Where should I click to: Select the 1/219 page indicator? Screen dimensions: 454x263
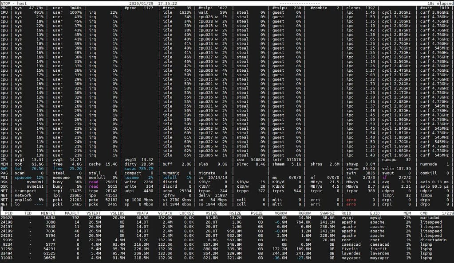click(x=447, y=213)
